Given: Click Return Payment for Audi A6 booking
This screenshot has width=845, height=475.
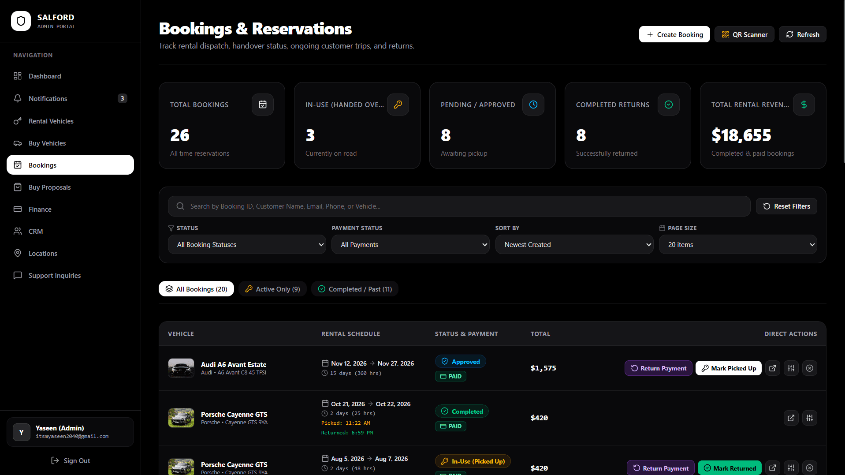Looking at the screenshot, I should pos(658,368).
